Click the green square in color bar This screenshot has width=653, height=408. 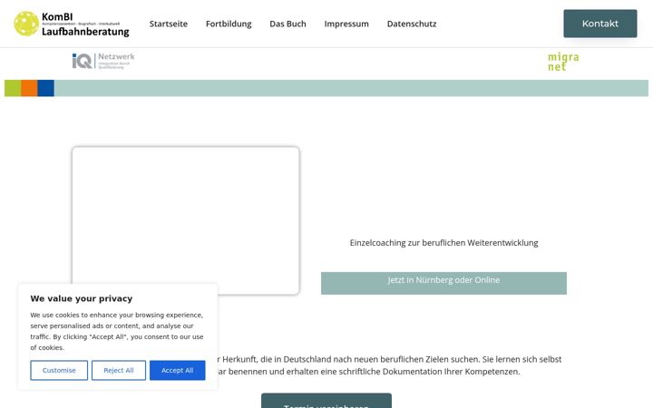pos(13,88)
